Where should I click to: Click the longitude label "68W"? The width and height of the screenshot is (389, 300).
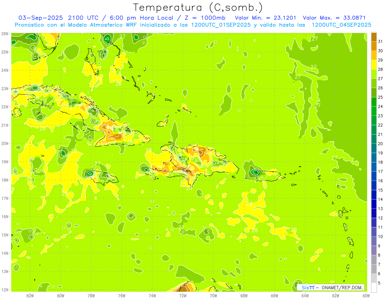point(244,295)
